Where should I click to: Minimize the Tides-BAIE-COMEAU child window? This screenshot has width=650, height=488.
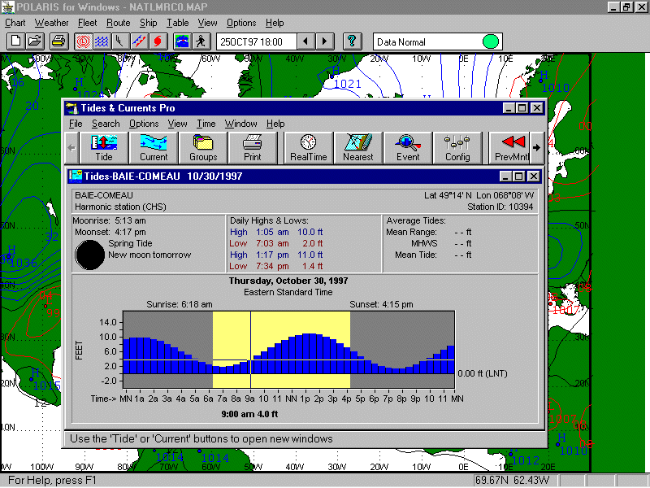coord(505,176)
